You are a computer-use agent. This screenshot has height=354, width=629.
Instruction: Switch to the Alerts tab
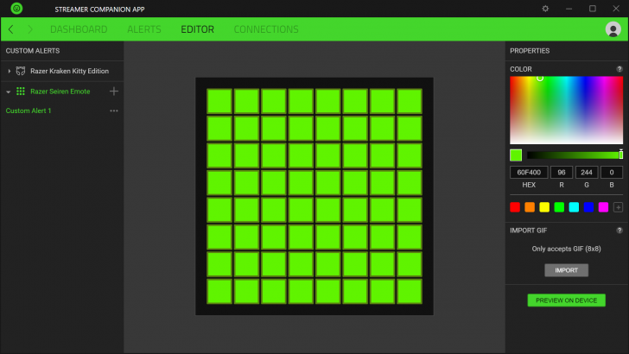pos(144,29)
